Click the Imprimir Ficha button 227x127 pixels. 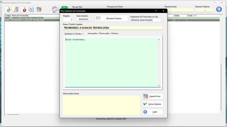(153, 97)
